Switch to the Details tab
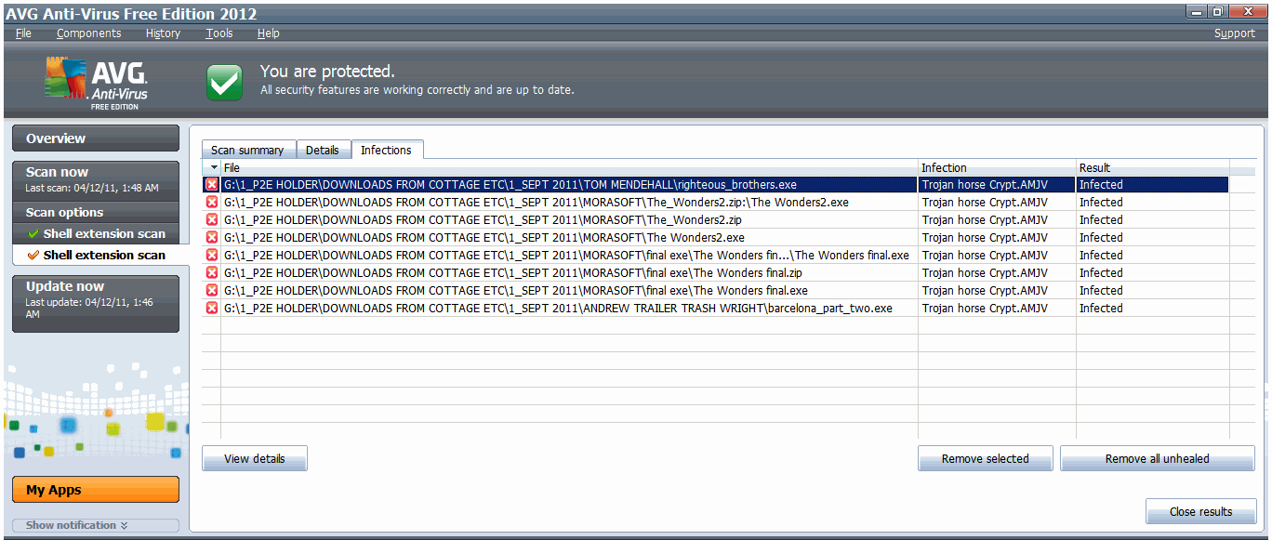 pyautogui.click(x=323, y=151)
